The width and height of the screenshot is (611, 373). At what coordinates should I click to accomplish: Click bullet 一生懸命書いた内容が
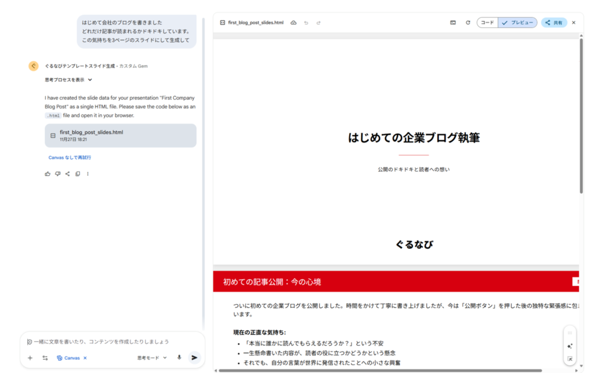click(319, 353)
